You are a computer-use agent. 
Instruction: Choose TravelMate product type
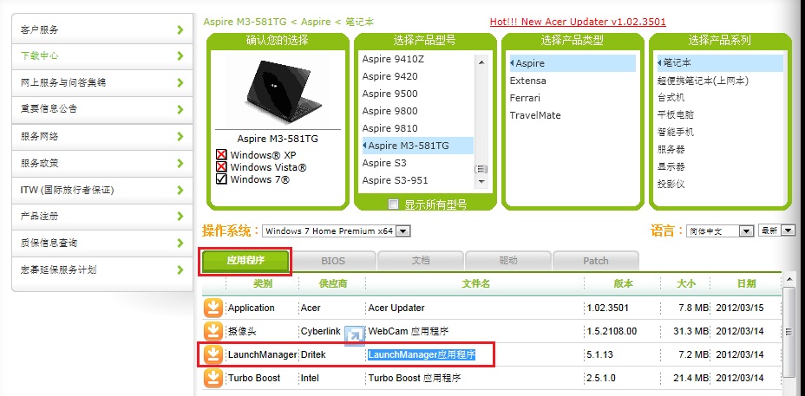coord(535,115)
